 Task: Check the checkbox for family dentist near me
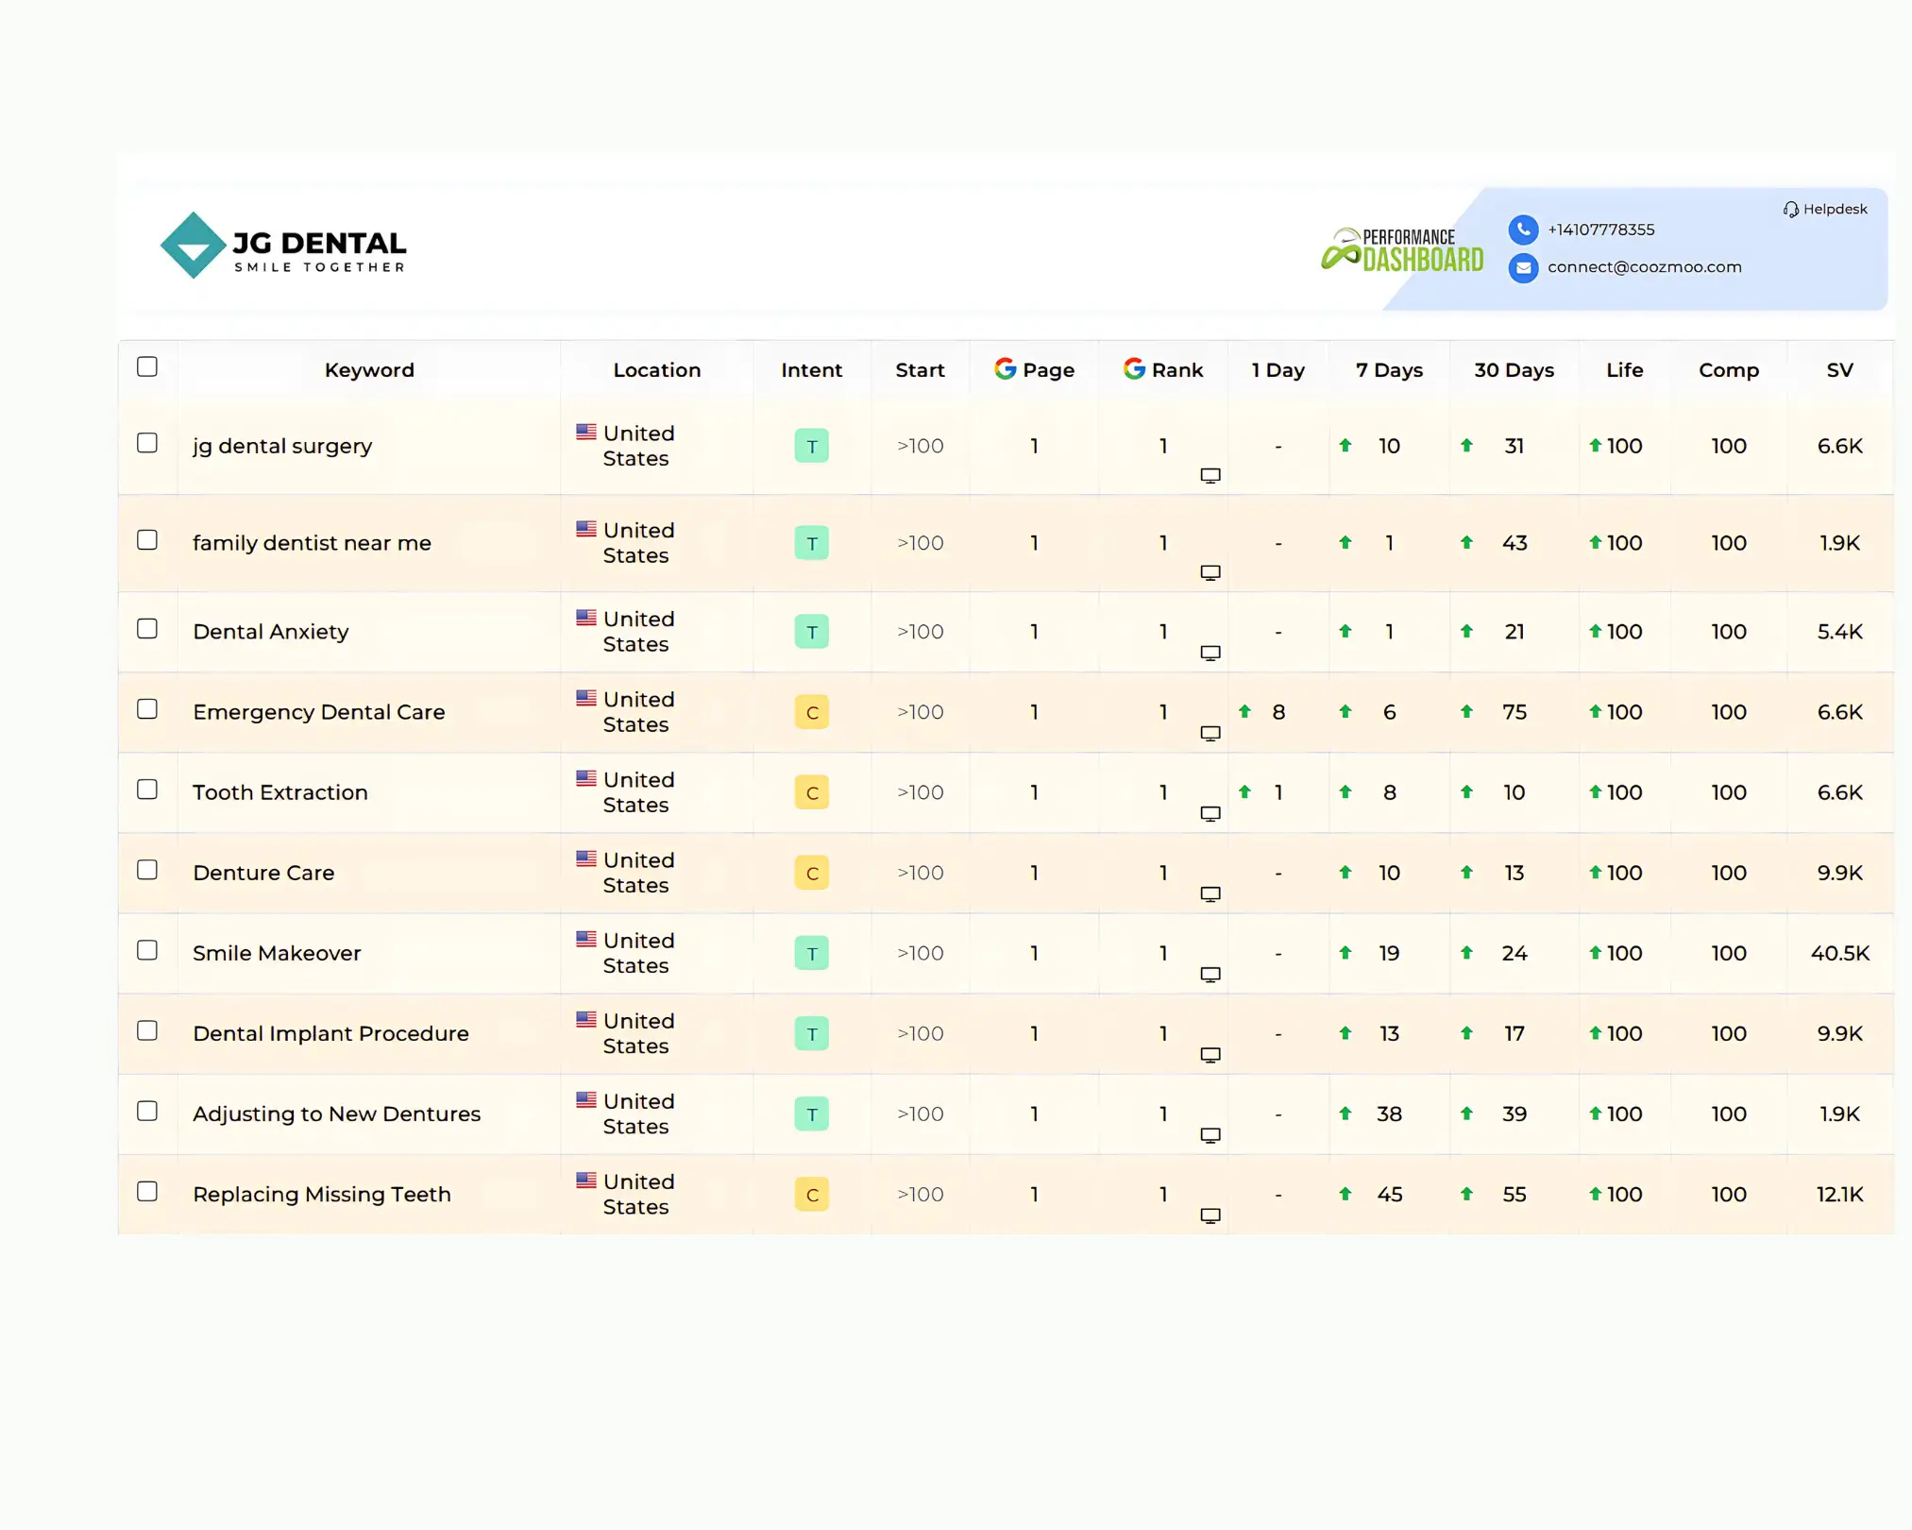coord(148,539)
